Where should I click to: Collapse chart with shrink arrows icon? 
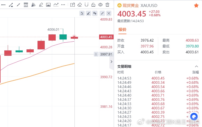[102, 13]
